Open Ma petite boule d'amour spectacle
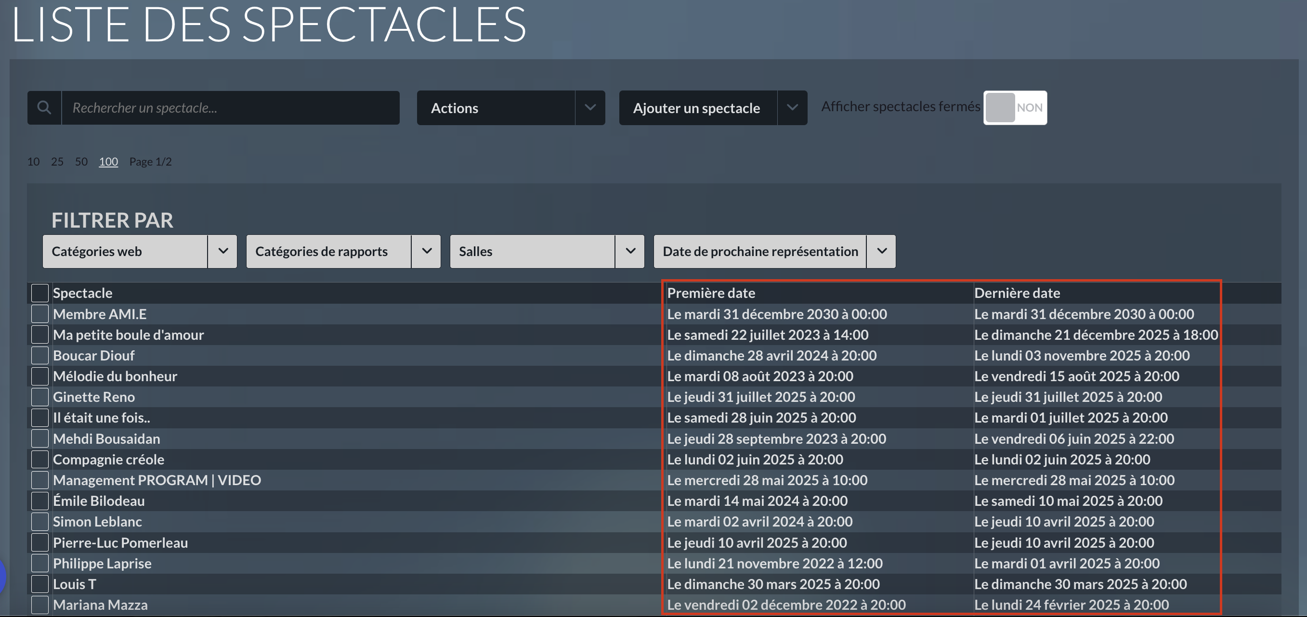1307x617 pixels. tap(129, 334)
